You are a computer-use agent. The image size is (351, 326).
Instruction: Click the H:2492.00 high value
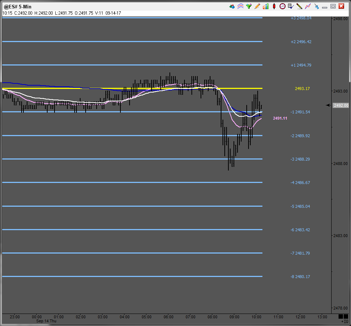tap(44, 13)
